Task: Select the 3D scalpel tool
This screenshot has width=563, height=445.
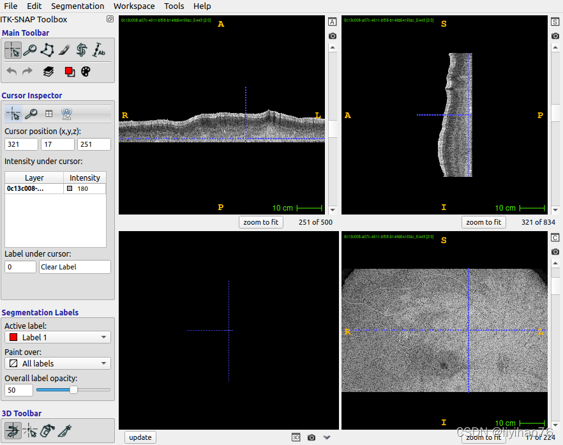Action: pos(64,430)
